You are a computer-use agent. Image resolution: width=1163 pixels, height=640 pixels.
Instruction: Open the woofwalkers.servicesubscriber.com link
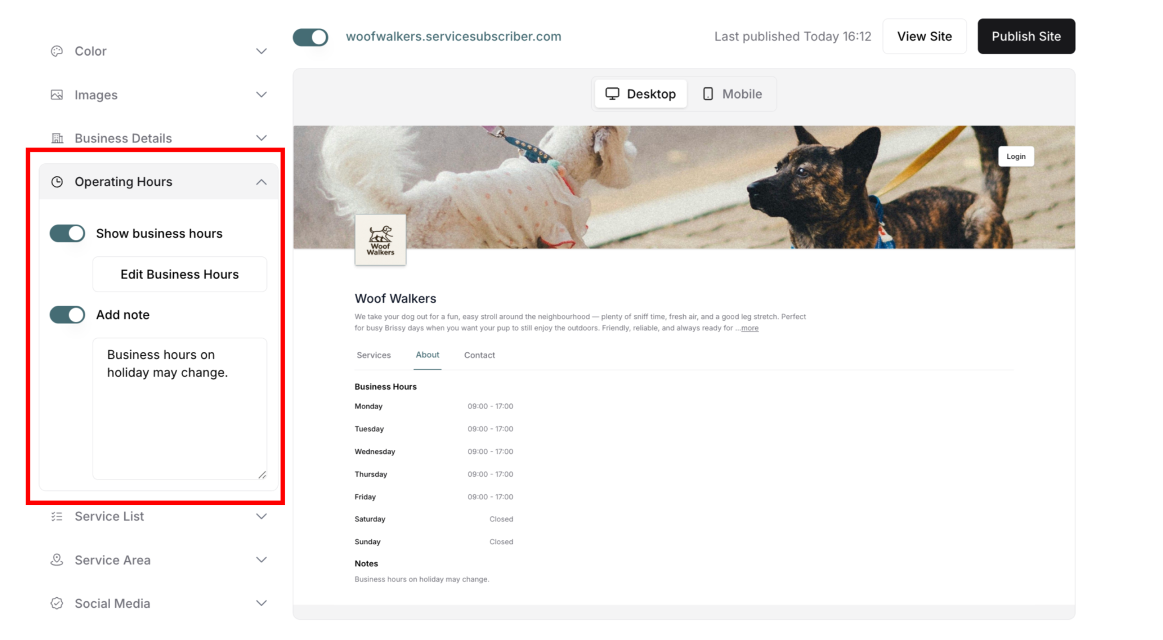pyautogui.click(x=453, y=36)
